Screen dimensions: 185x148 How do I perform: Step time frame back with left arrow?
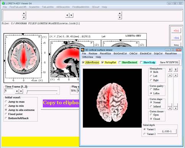click(x=17, y=91)
